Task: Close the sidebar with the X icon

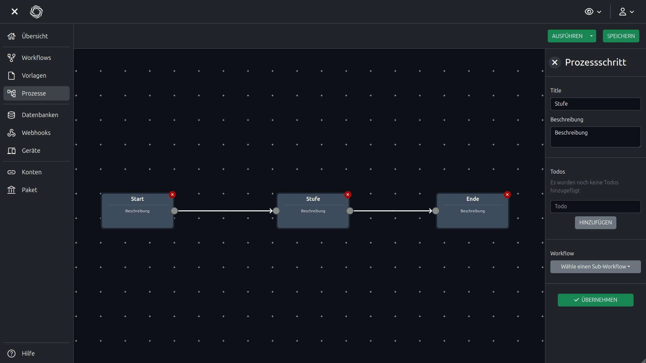Action: [x=14, y=12]
